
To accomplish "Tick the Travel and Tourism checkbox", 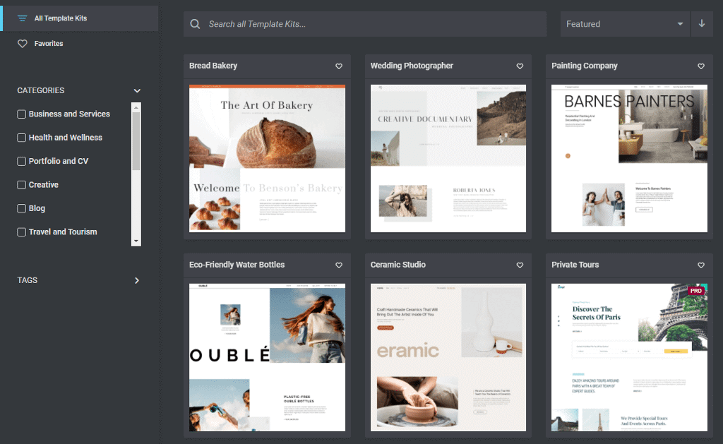I will click(x=22, y=232).
